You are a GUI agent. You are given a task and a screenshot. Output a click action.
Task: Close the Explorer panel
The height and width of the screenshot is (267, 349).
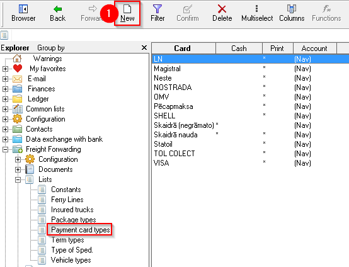coord(144,48)
